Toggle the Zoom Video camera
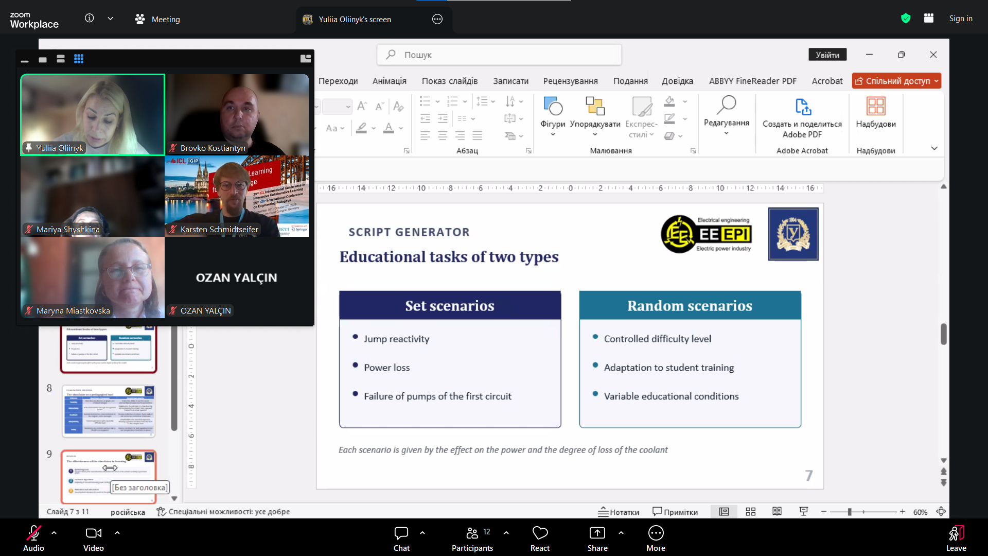 (94, 538)
